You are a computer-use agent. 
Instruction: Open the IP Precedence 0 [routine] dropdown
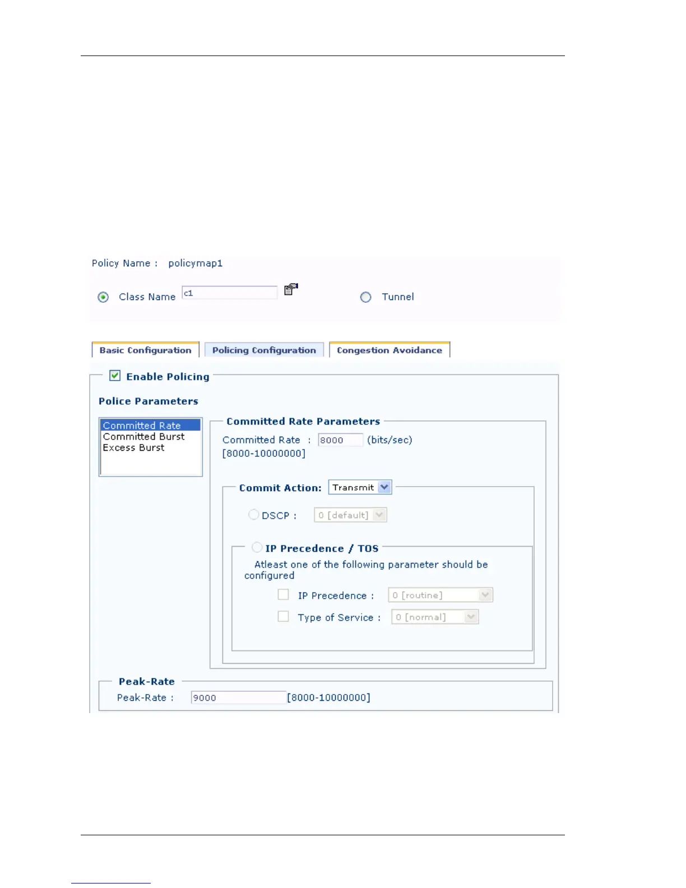click(441, 595)
